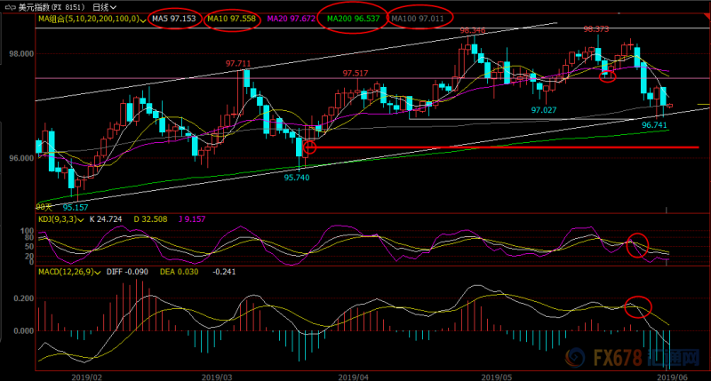The image size is (711, 381).
Task: Click the 2019/03 date axis label
Action: (x=217, y=377)
